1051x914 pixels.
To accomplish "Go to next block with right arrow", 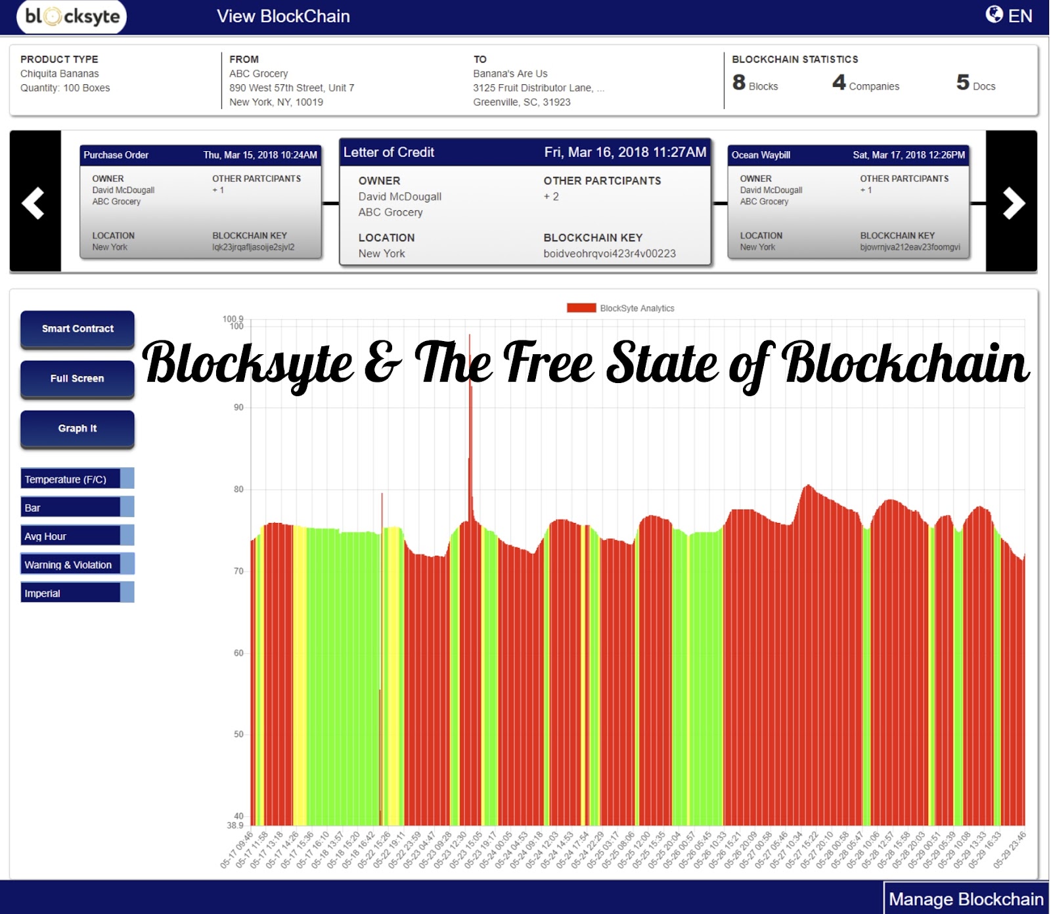I will (x=1012, y=202).
